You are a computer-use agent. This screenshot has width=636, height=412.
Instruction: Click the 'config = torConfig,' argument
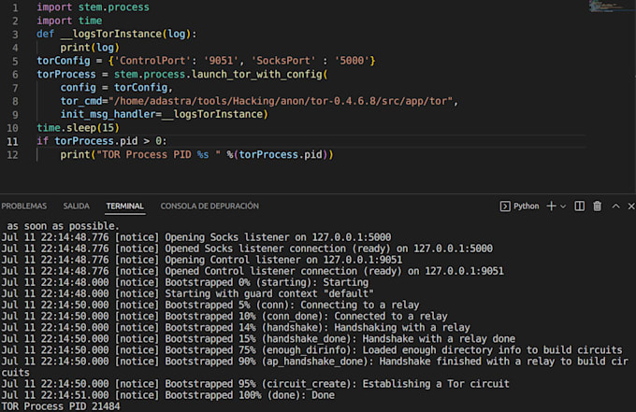(116, 88)
